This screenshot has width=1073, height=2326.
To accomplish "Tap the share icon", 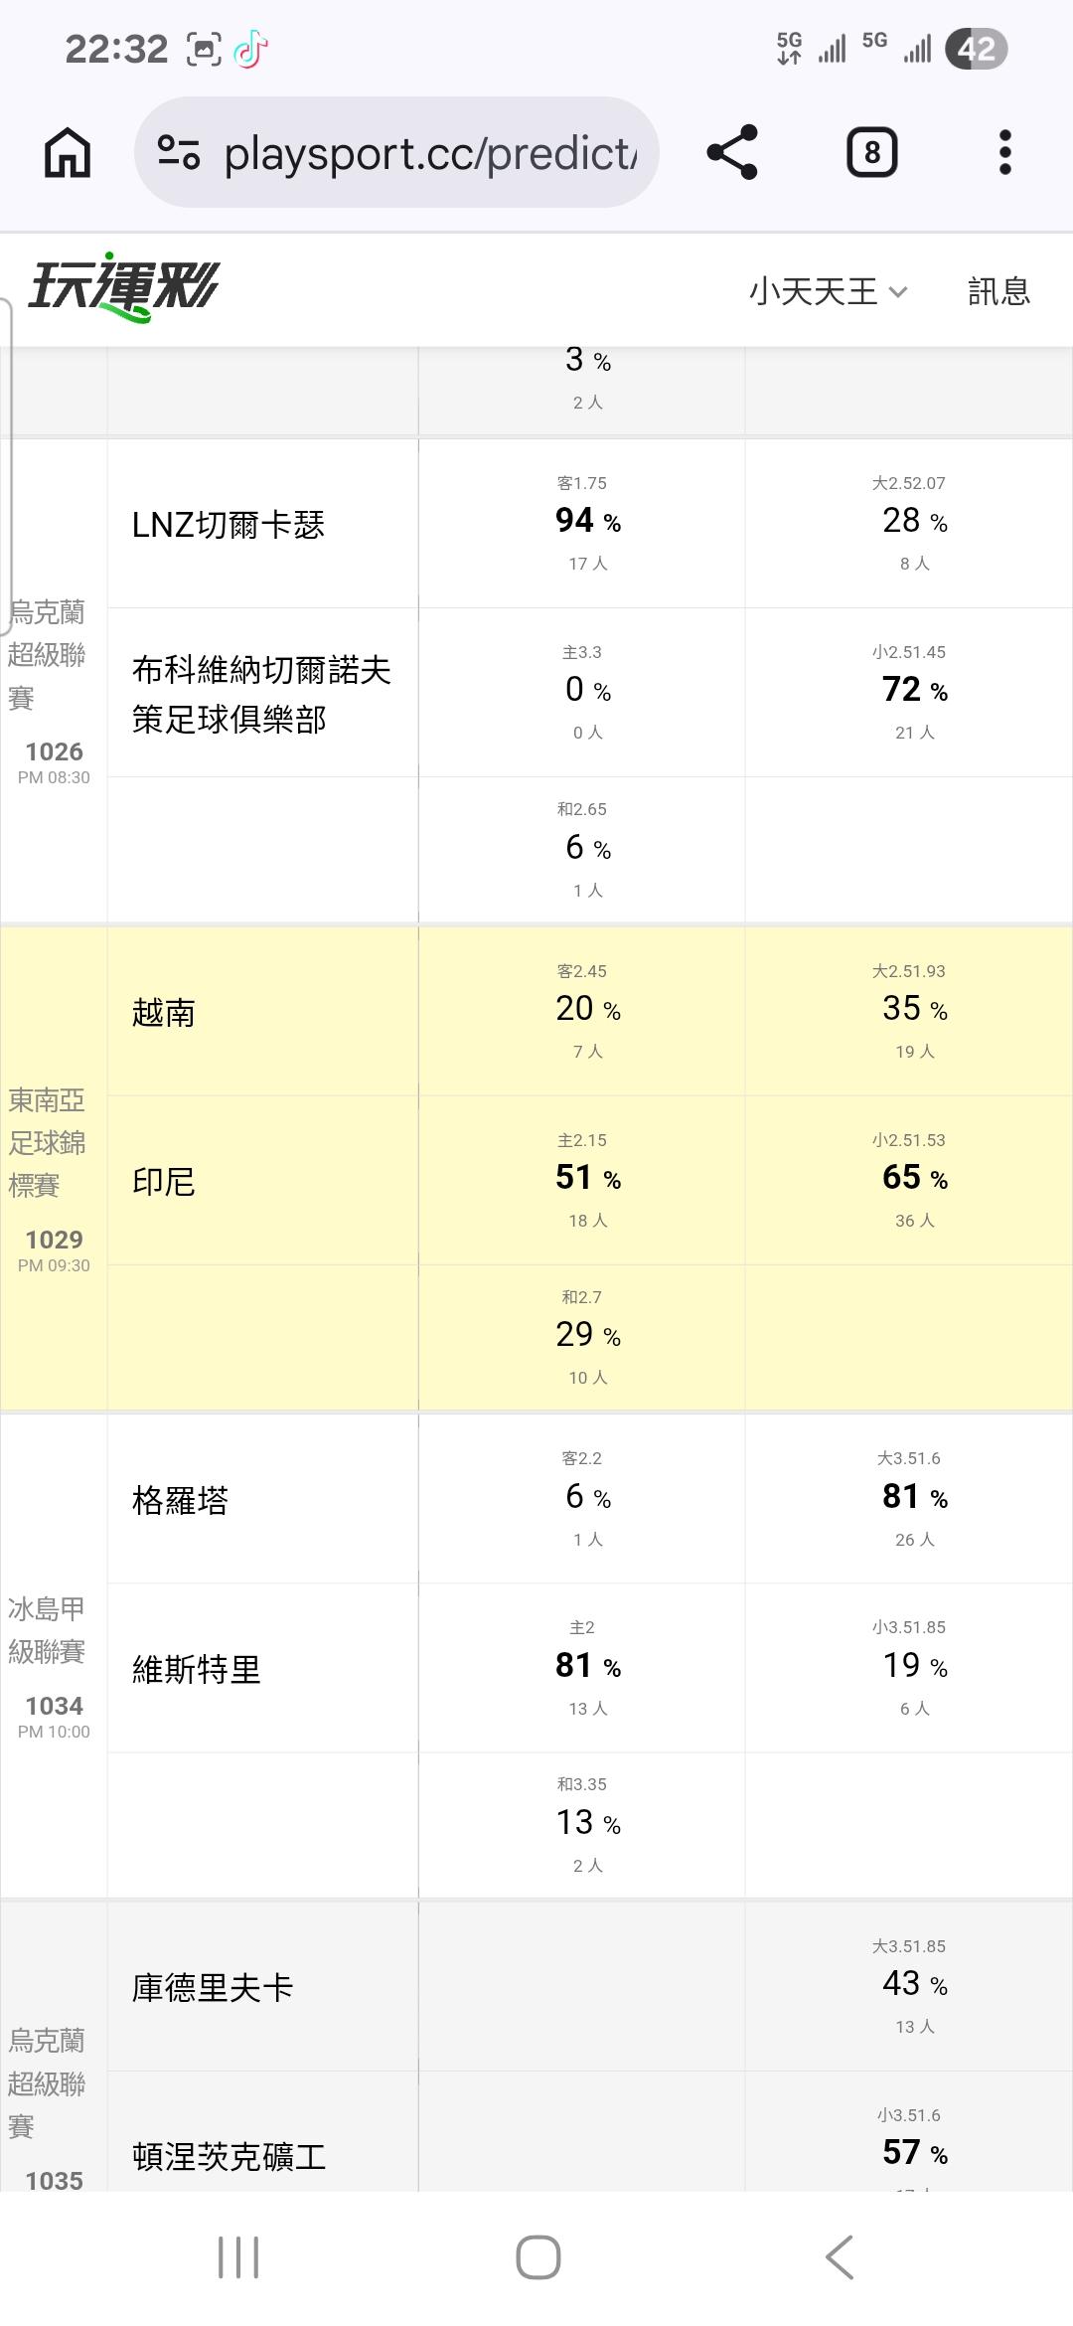I will [x=732, y=152].
